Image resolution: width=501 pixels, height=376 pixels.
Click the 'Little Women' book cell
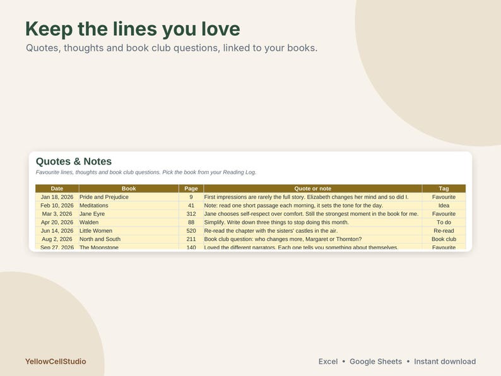click(129, 231)
